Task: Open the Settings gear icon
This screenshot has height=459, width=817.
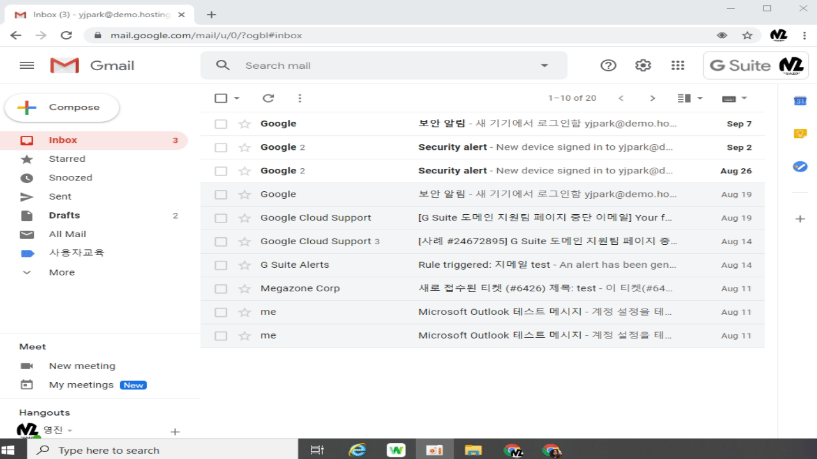Action: click(x=643, y=65)
